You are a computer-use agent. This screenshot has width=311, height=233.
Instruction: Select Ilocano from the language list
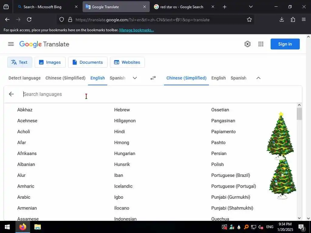coord(121,208)
